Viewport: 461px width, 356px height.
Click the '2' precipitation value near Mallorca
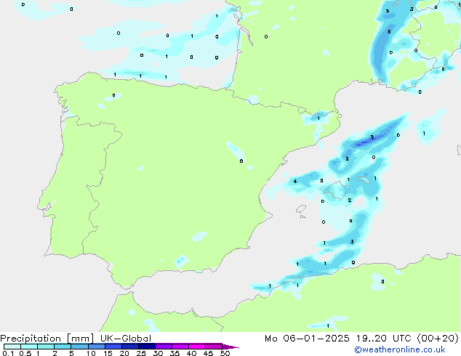350,200
